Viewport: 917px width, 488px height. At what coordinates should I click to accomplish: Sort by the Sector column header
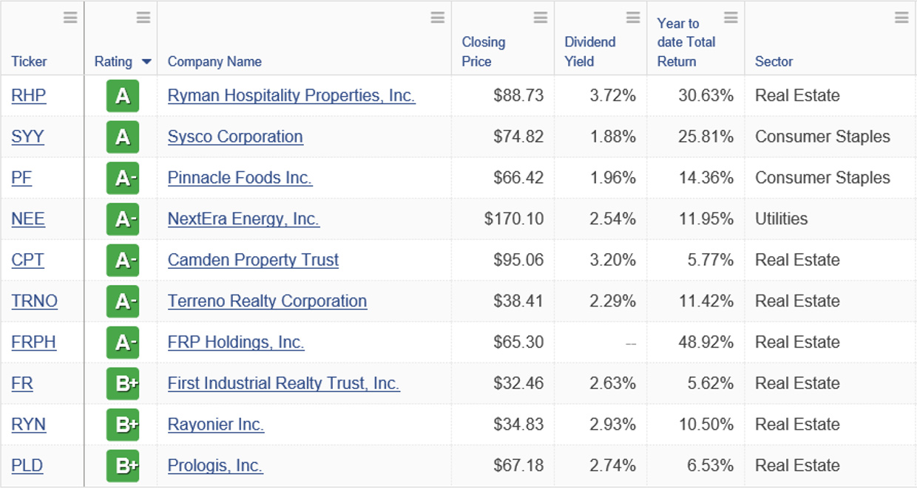tap(774, 61)
